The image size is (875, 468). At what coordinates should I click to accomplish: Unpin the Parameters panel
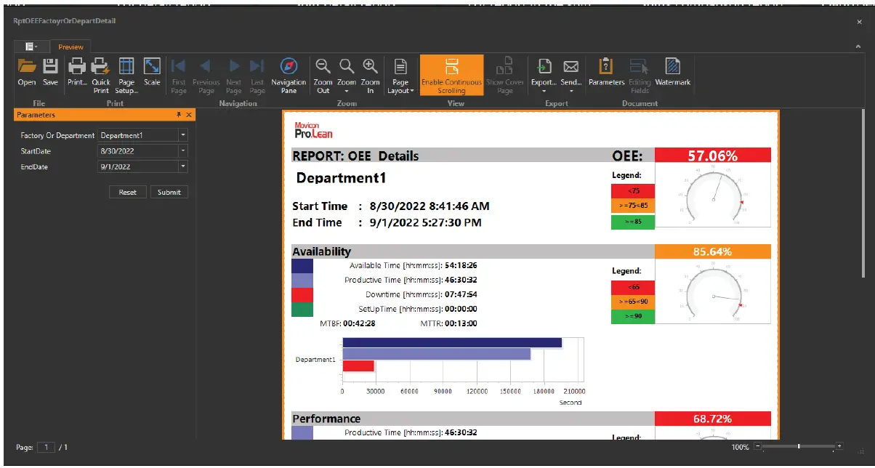180,114
